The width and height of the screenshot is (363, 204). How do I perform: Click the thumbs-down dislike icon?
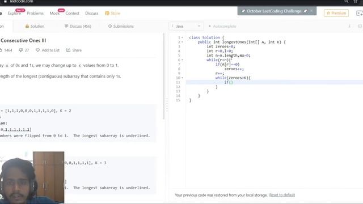point(20,50)
